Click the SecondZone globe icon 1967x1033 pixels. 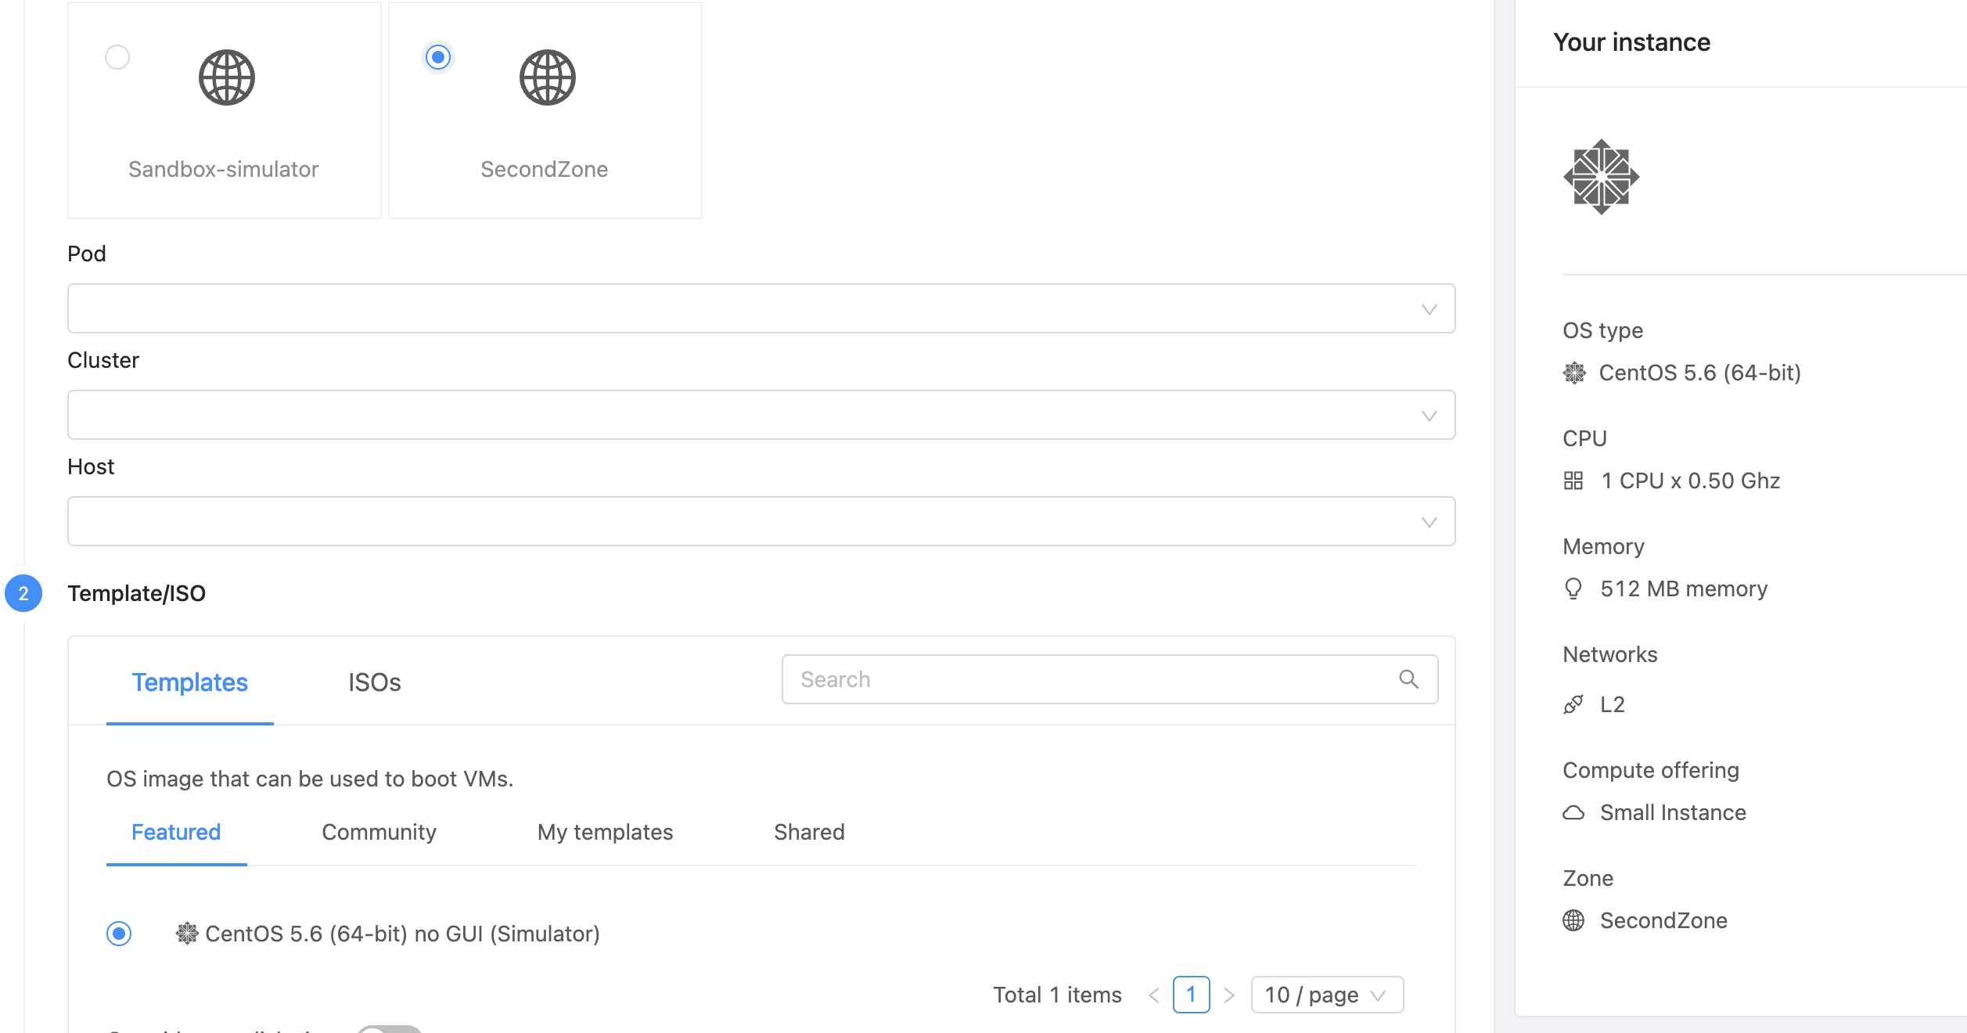(x=548, y=77)
